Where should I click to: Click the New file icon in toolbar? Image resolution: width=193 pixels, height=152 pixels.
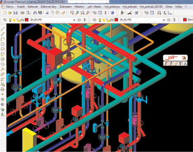click(x=5, y=13)
